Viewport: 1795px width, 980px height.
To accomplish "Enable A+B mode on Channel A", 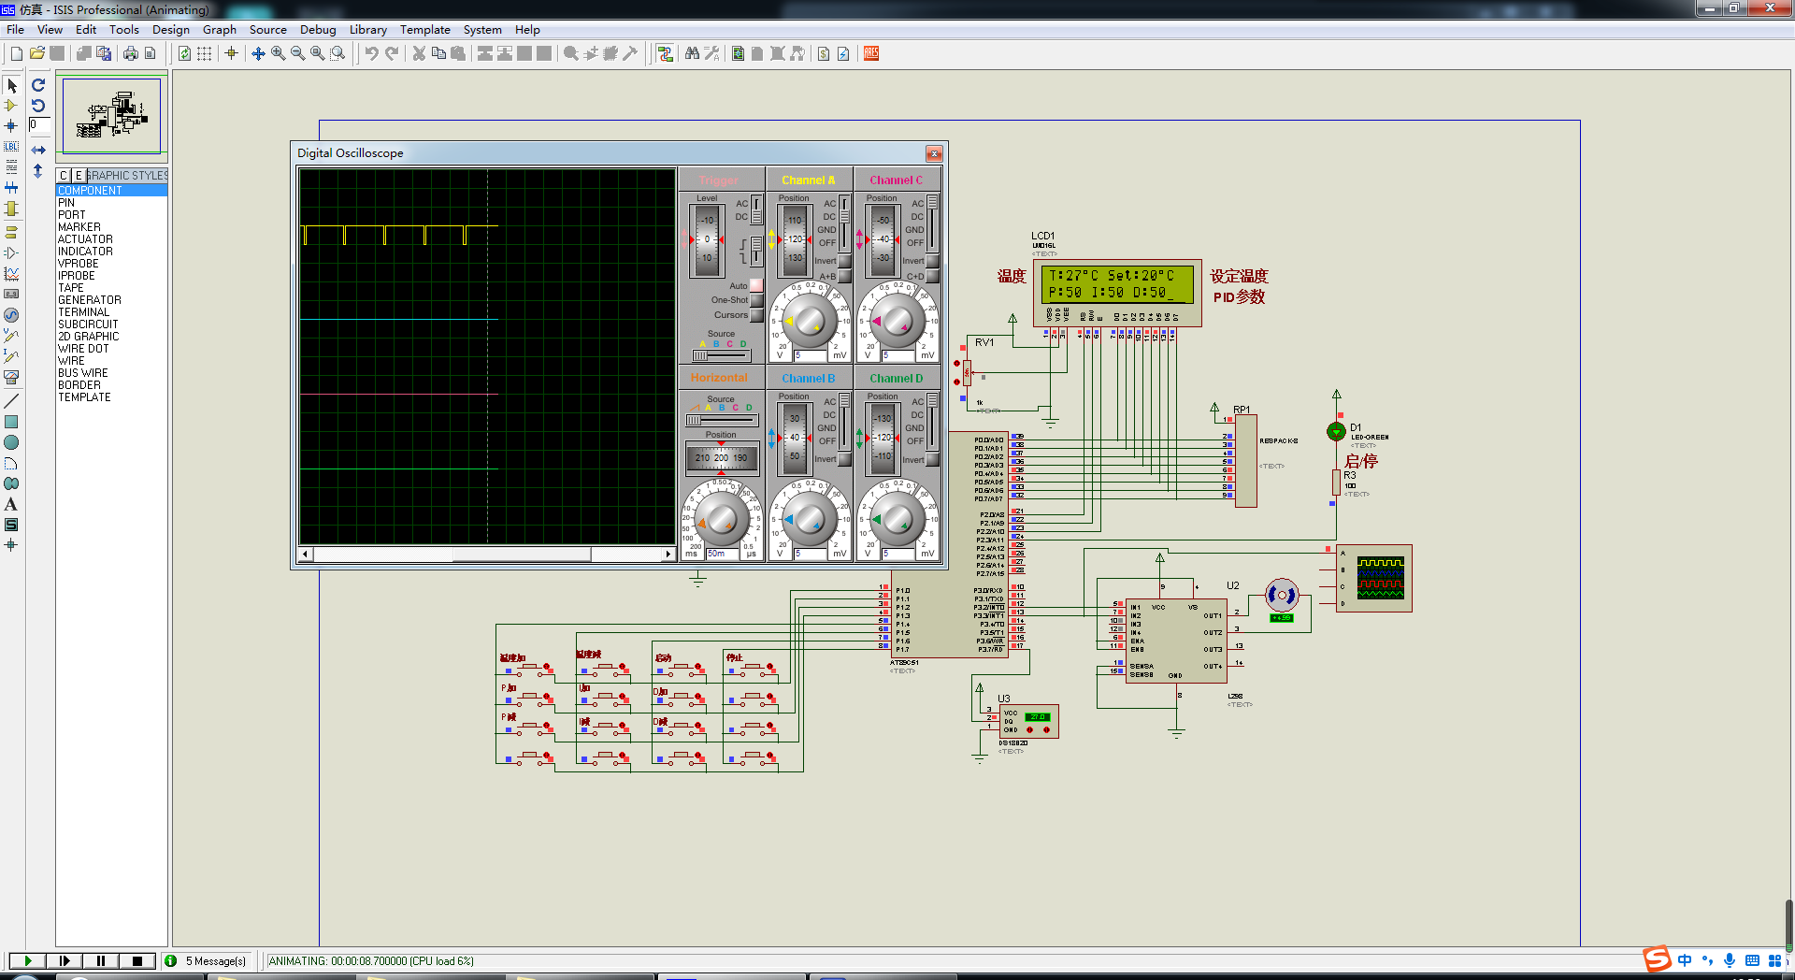I will click(x=844, y=276).
